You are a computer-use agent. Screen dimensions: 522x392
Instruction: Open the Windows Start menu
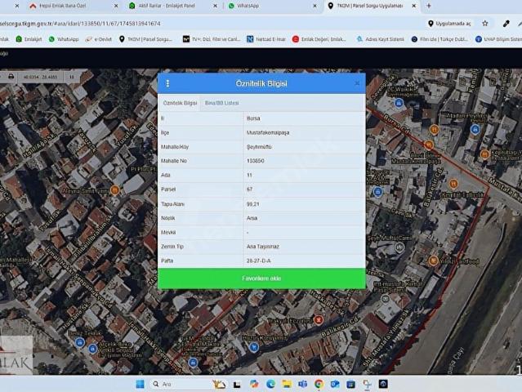[x=140, y=384]
